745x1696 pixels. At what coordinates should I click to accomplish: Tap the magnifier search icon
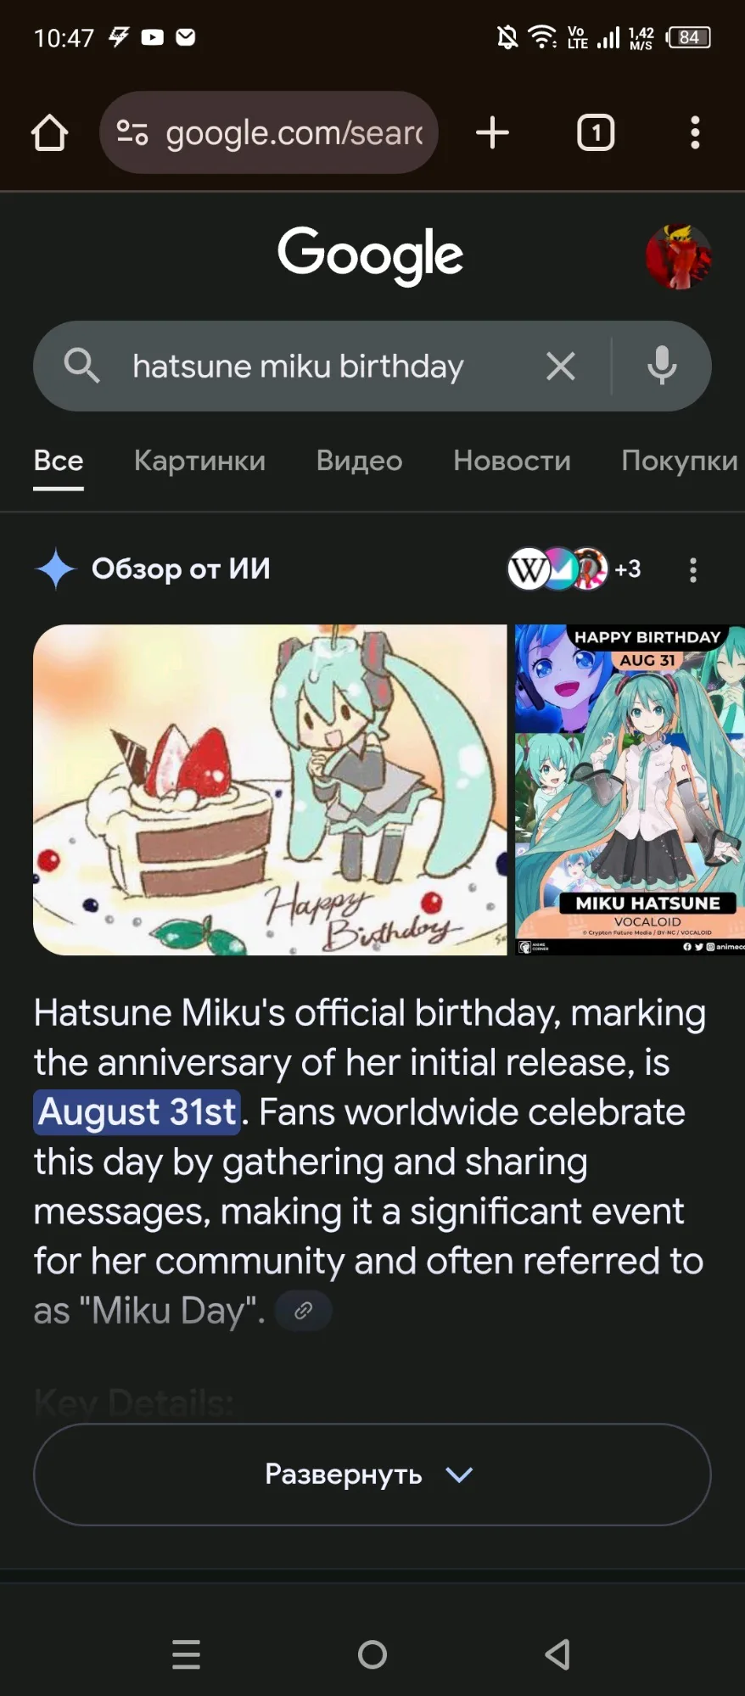click(81, 366)
